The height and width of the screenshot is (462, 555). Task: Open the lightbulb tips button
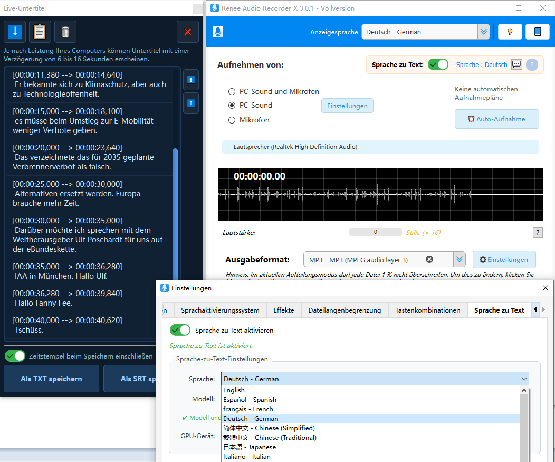tap(510, 32)
